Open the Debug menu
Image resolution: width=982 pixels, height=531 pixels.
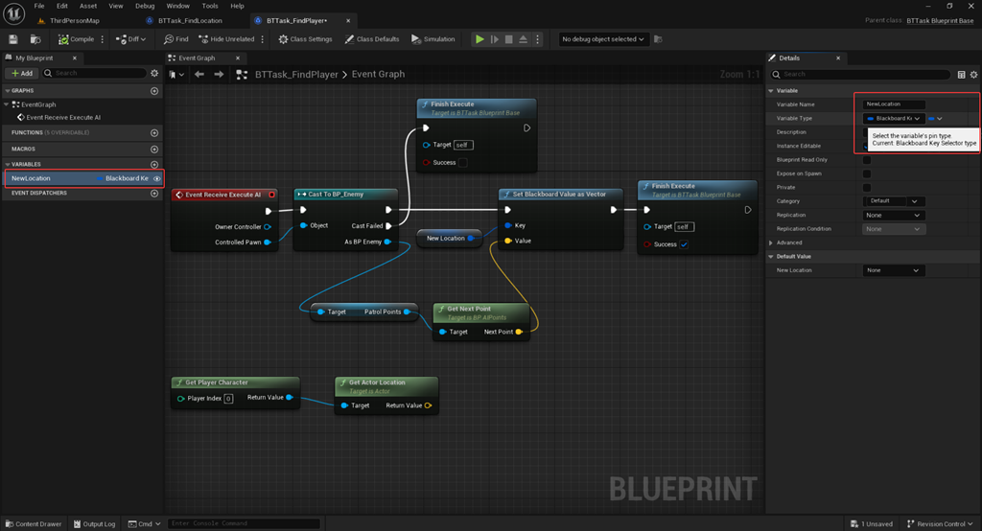click(x=145, y=6)
